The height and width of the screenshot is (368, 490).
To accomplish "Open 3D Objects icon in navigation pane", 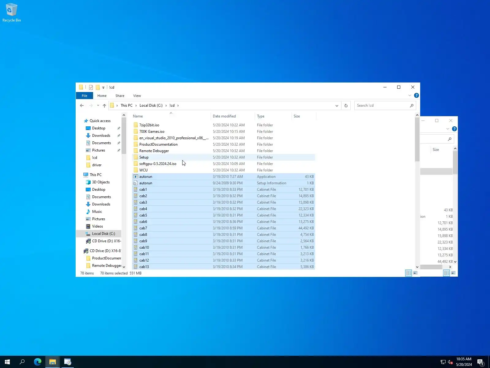I will [88, 182].
